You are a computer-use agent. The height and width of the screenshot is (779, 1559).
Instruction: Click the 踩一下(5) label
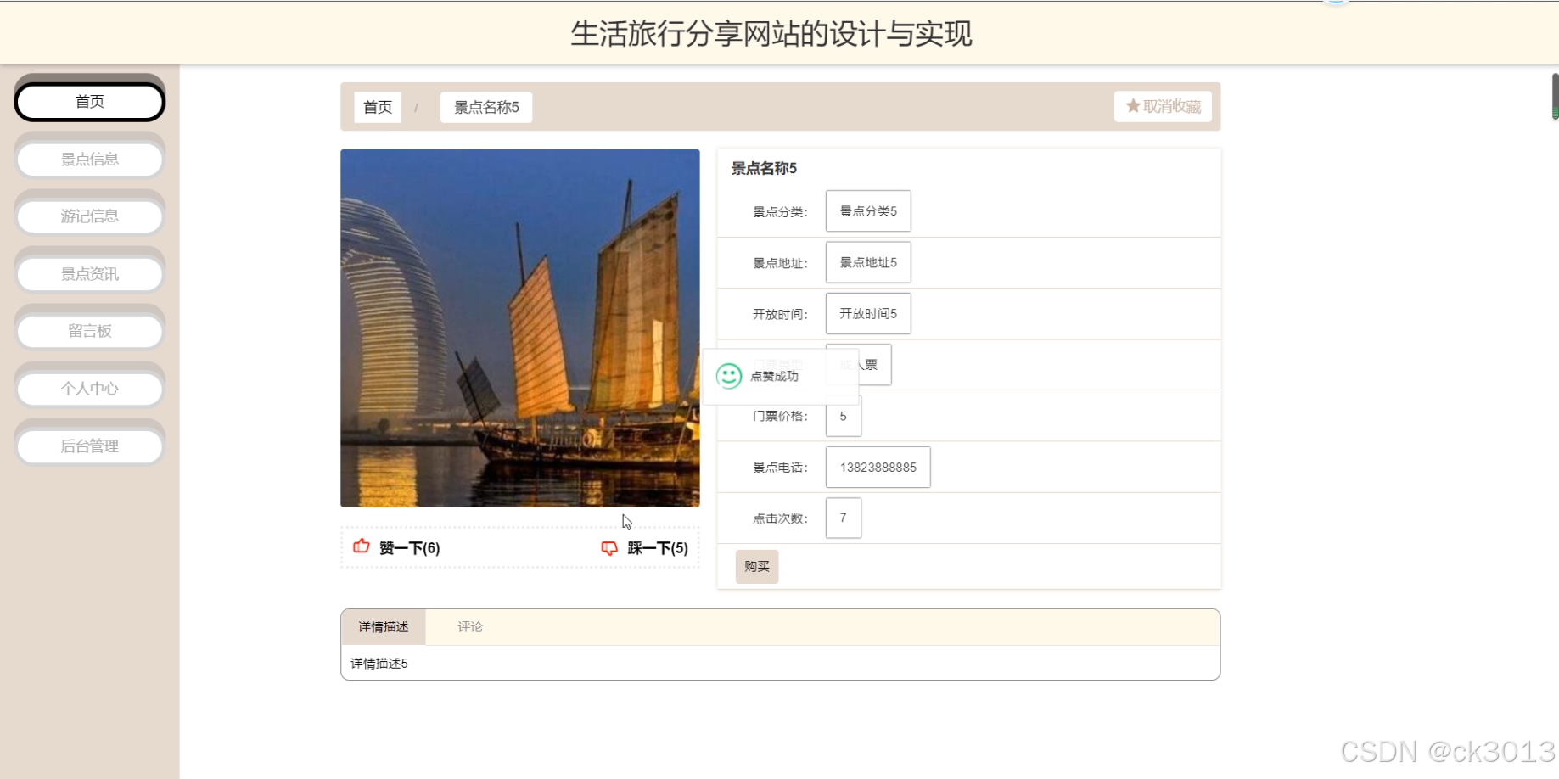click(658, 548)
